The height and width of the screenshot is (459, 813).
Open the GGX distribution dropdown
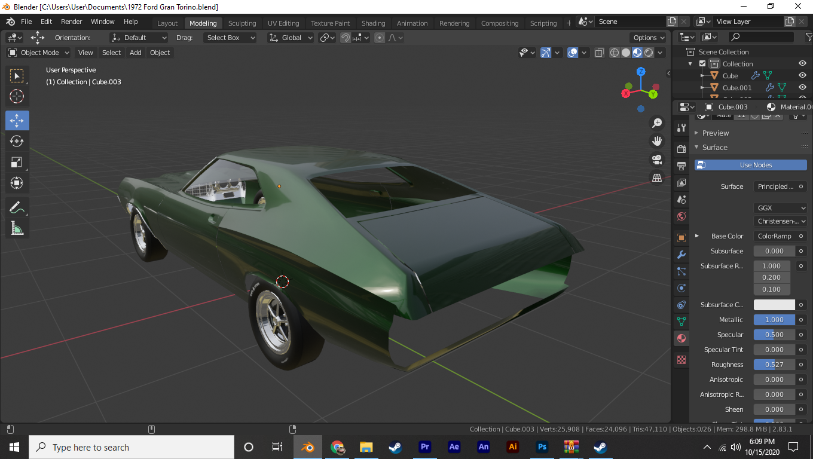(x=780, y=208)
